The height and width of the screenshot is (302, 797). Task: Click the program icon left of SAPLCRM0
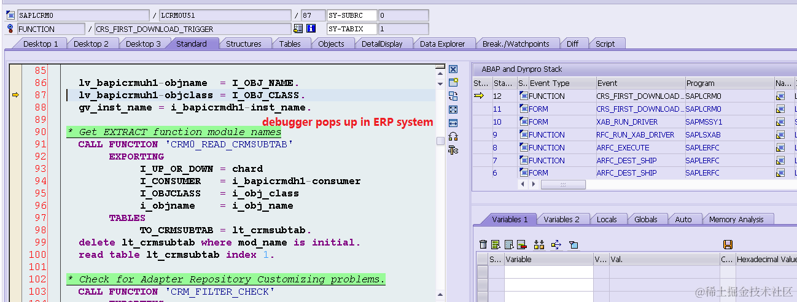pos(10,15)
